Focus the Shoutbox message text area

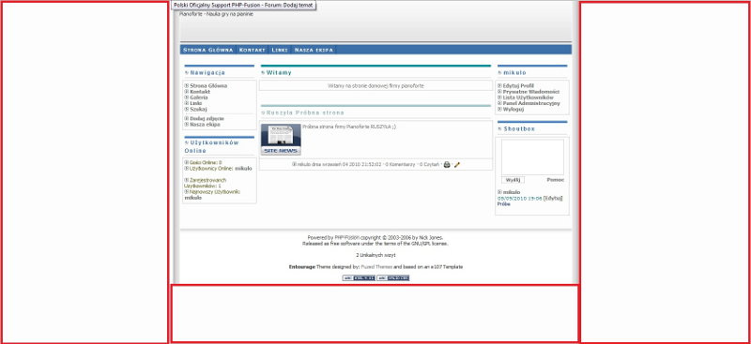click(x=532, y=157)
